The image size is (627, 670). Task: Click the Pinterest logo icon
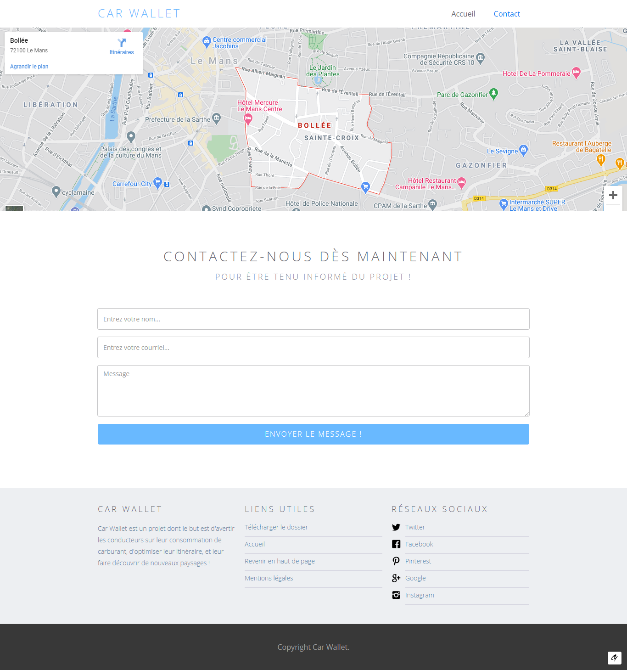point(396,561)
